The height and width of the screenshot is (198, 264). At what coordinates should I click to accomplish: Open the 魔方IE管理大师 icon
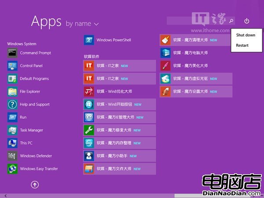tap(89, 117)
